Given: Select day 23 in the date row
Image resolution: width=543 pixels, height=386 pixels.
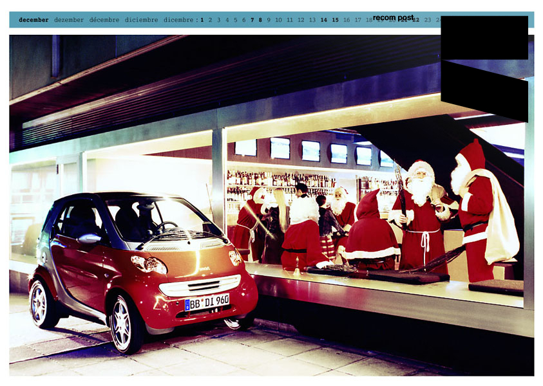Looking at the screenshot, I should pyautogui.click(x=428, y=20).
